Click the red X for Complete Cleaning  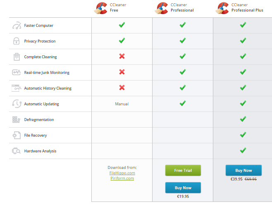click(122, 56)
